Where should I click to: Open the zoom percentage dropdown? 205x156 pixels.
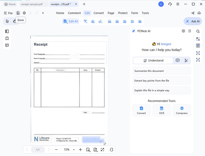[x=74, y=150]
